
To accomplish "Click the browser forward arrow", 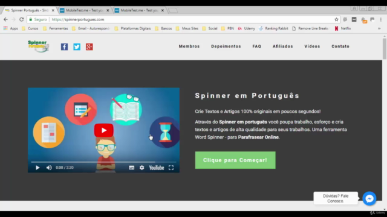I will 13,19.
